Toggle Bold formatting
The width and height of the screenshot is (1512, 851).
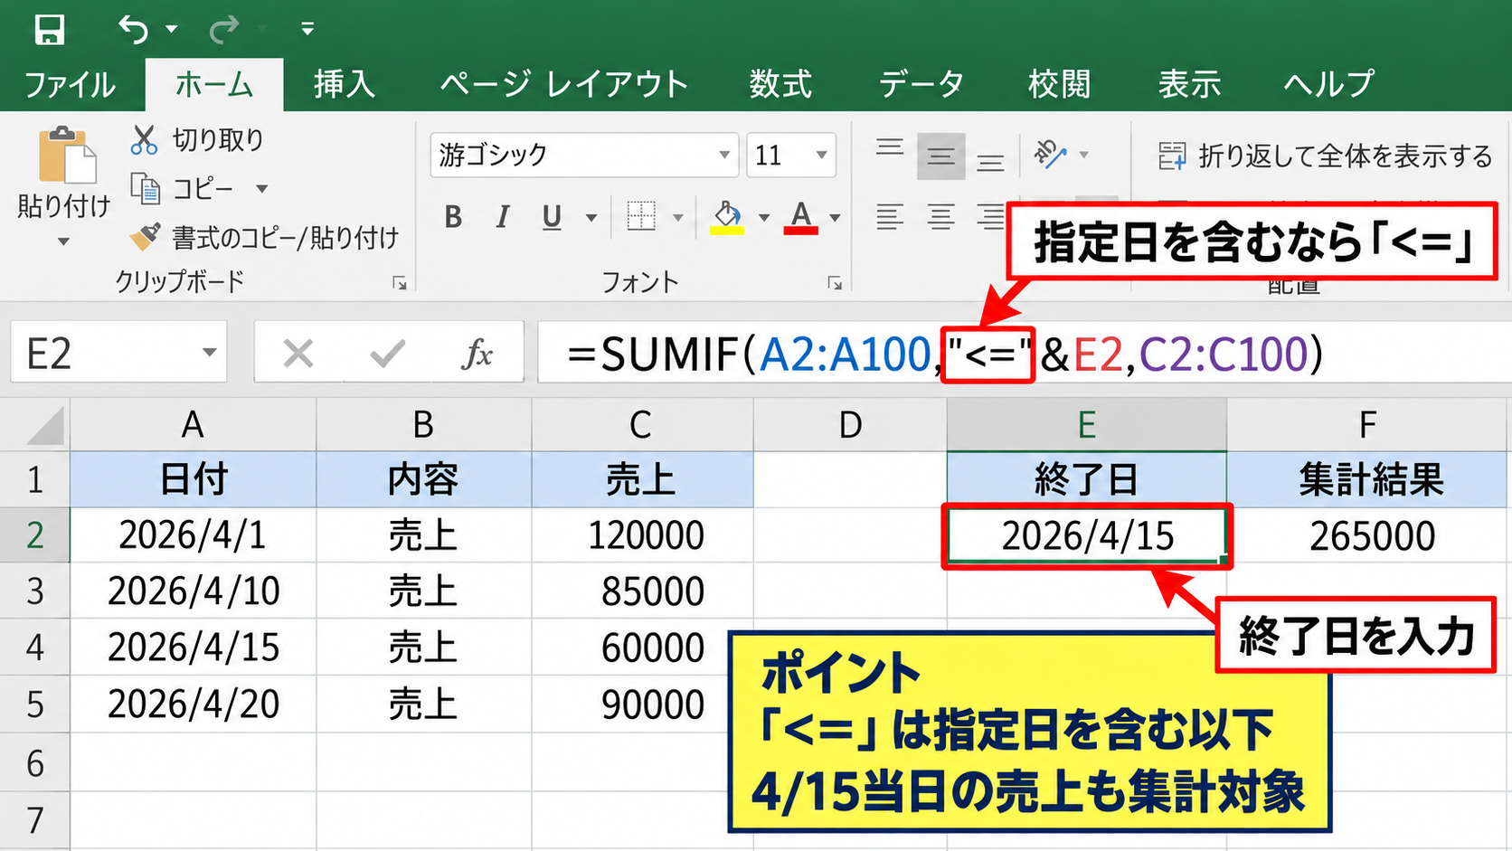(454, 217)
